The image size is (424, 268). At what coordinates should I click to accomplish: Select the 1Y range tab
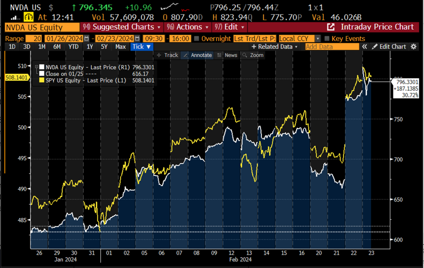(x=90, y=47)
